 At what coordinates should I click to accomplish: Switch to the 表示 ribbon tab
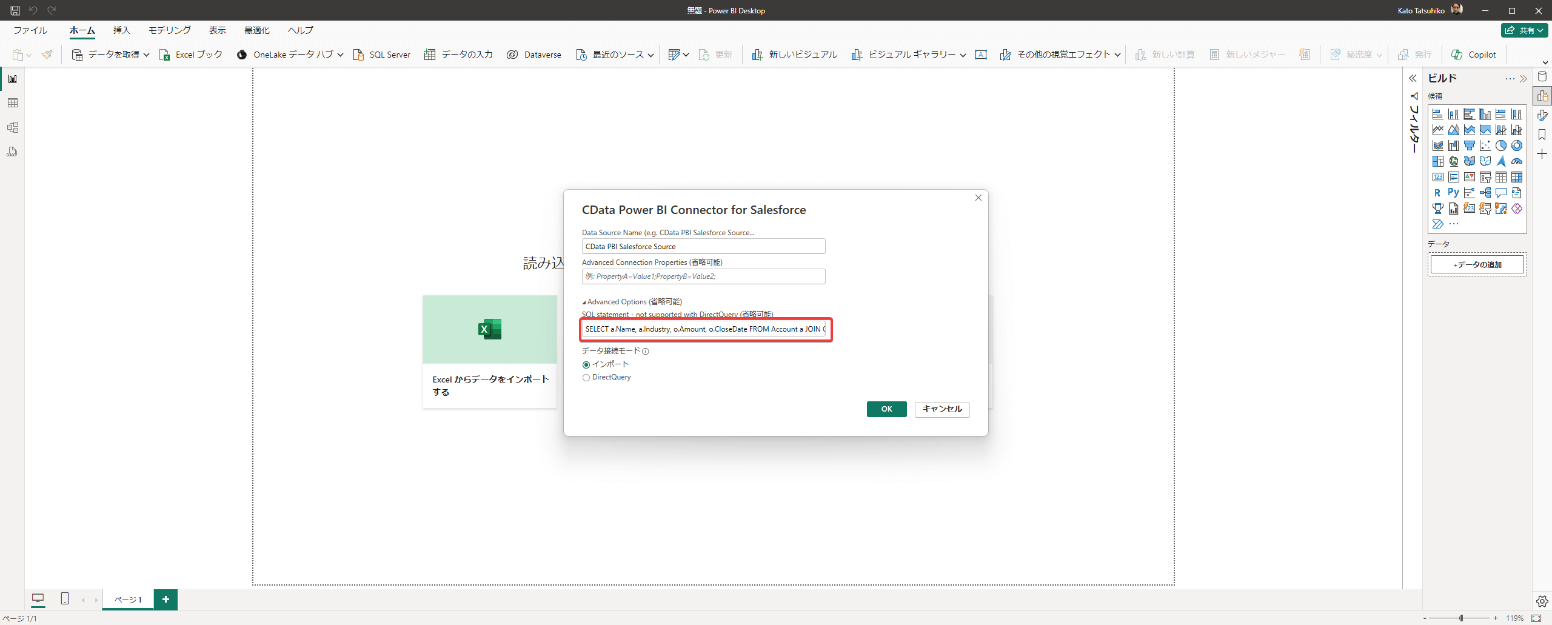[217, 30]
